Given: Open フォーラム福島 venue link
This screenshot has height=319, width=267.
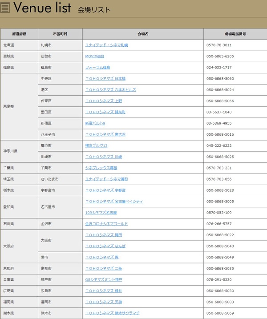Looking at the screenshot, I should tap(98, 68).
